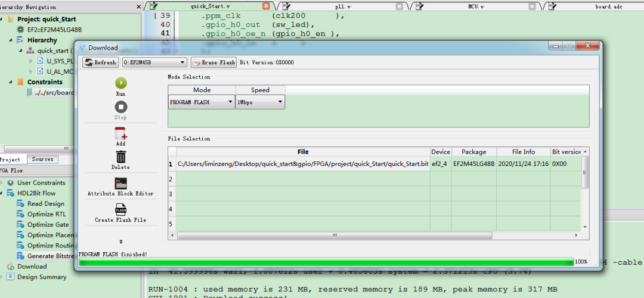Select the quick_Start.bit file row
The height and width of the screenshot is (298, 644).
tap(303, 164)
